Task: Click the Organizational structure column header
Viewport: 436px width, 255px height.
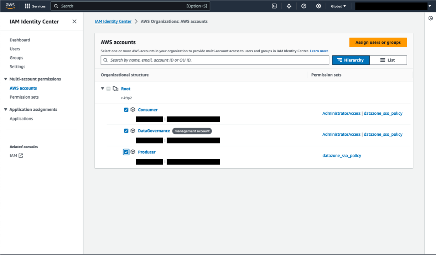Action: pos(125,75)
